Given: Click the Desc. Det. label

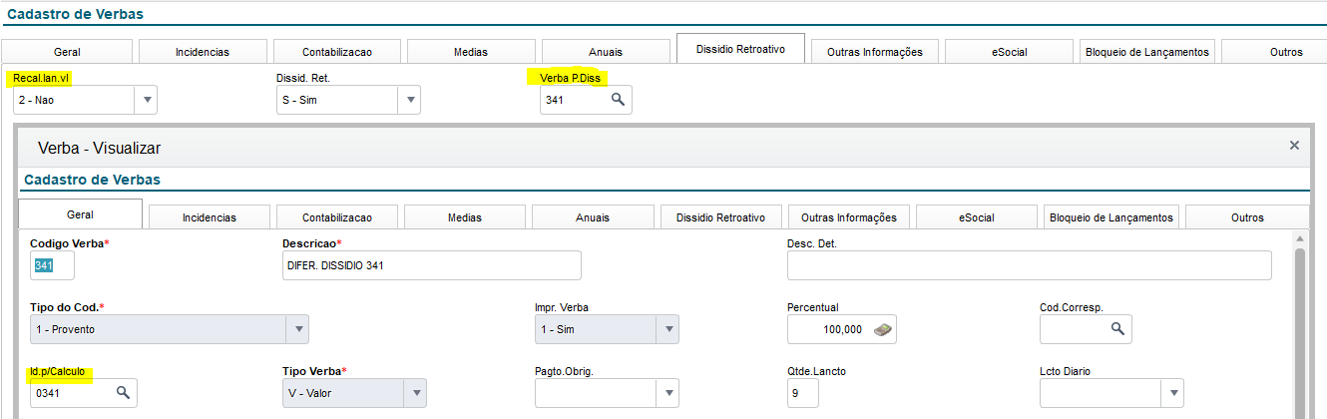Looking at the screenshot, I should click(x=811, y=242).
